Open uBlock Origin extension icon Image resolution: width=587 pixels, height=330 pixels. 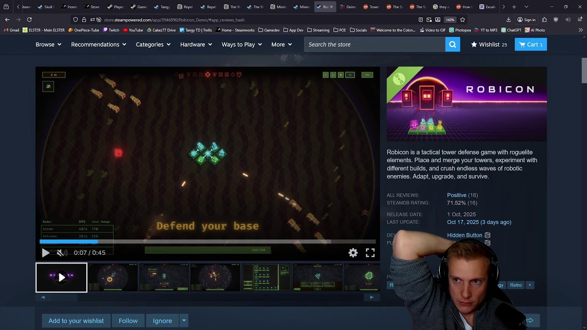coord(556,20)
